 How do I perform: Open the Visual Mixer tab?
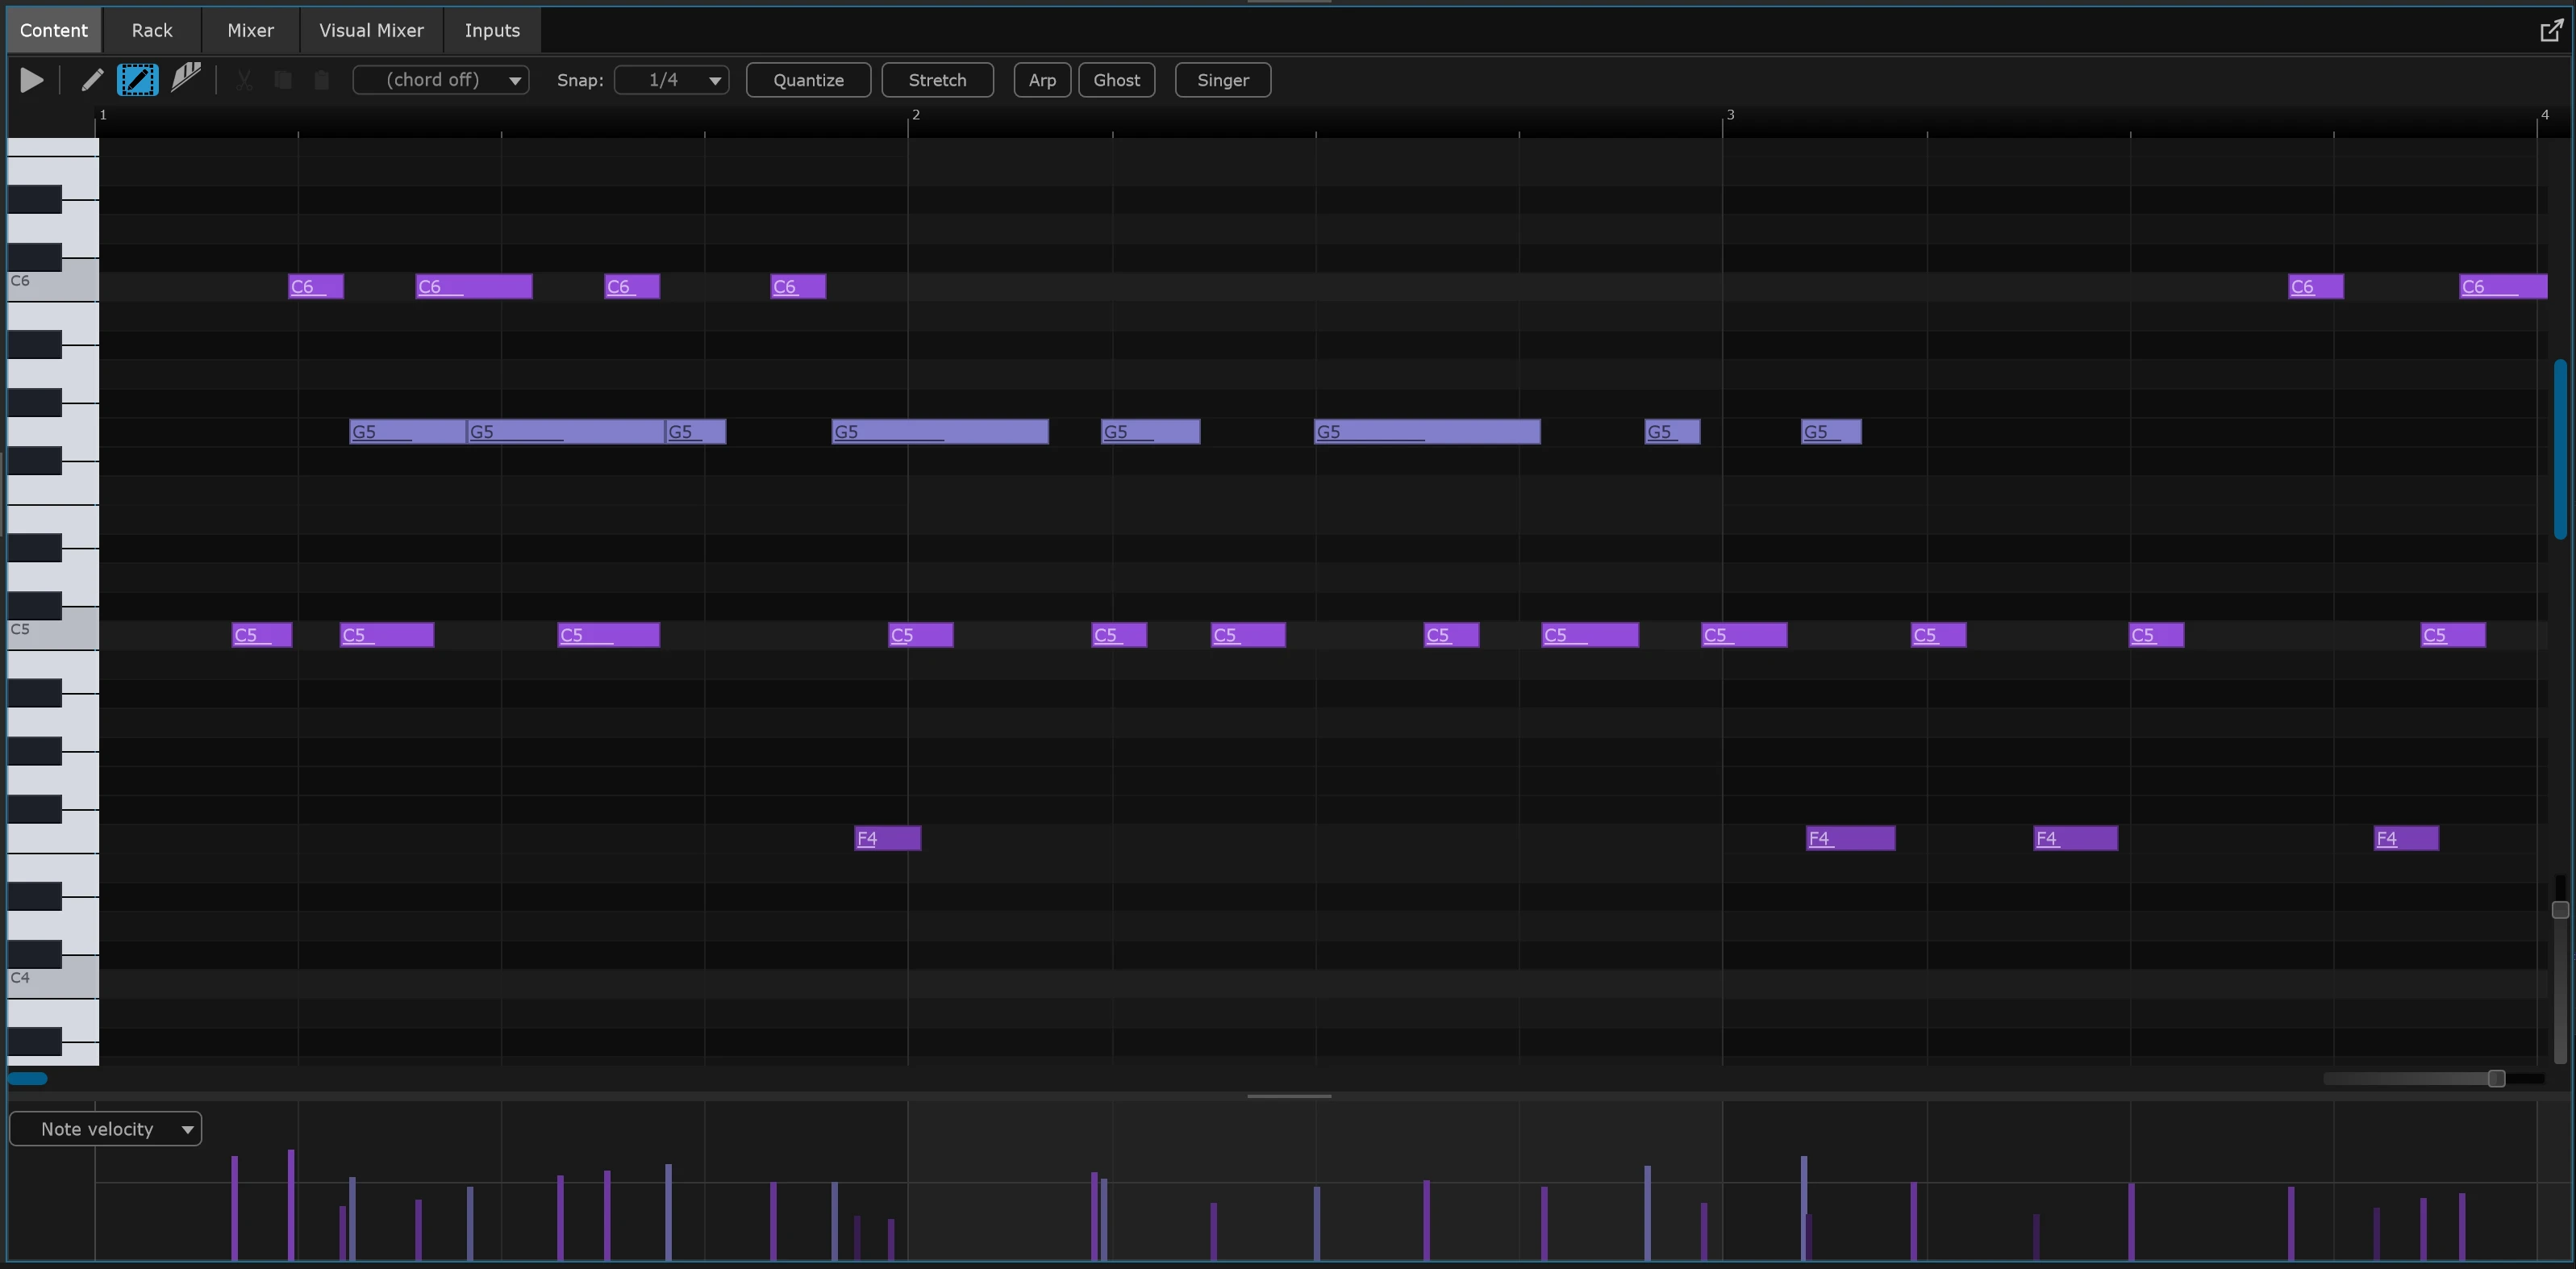(371, 30)
